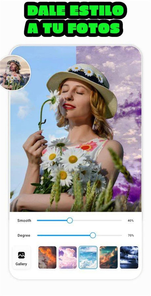Image resolution: width=151 pixels, height=296 pixels.
Task: Open the circular original photo preview
Action: (x=15, y=72)
